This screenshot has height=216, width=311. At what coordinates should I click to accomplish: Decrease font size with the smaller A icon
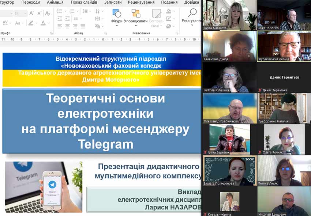[39, 13]
